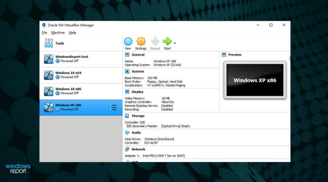This screenshot has width=328, height=182.
Task: Click the General section icon
Action: (x=127, y=55)
